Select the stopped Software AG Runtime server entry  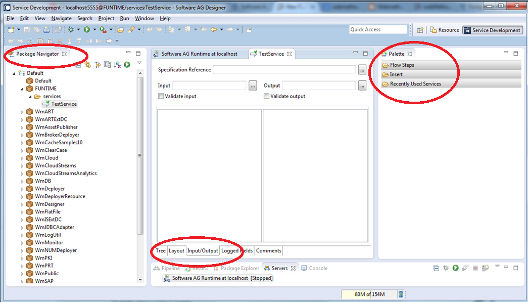click(218, 278)
